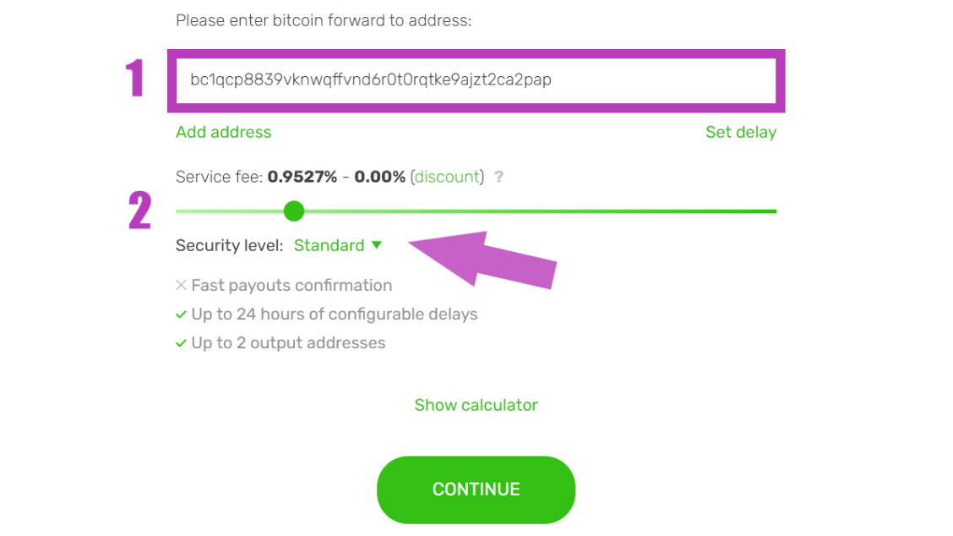Click the checkmark beside 24 hours configurable delays
This screenshot has height=536, width=953.
coord(181,314)
